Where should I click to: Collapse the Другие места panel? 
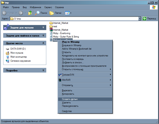coord(43,43)
